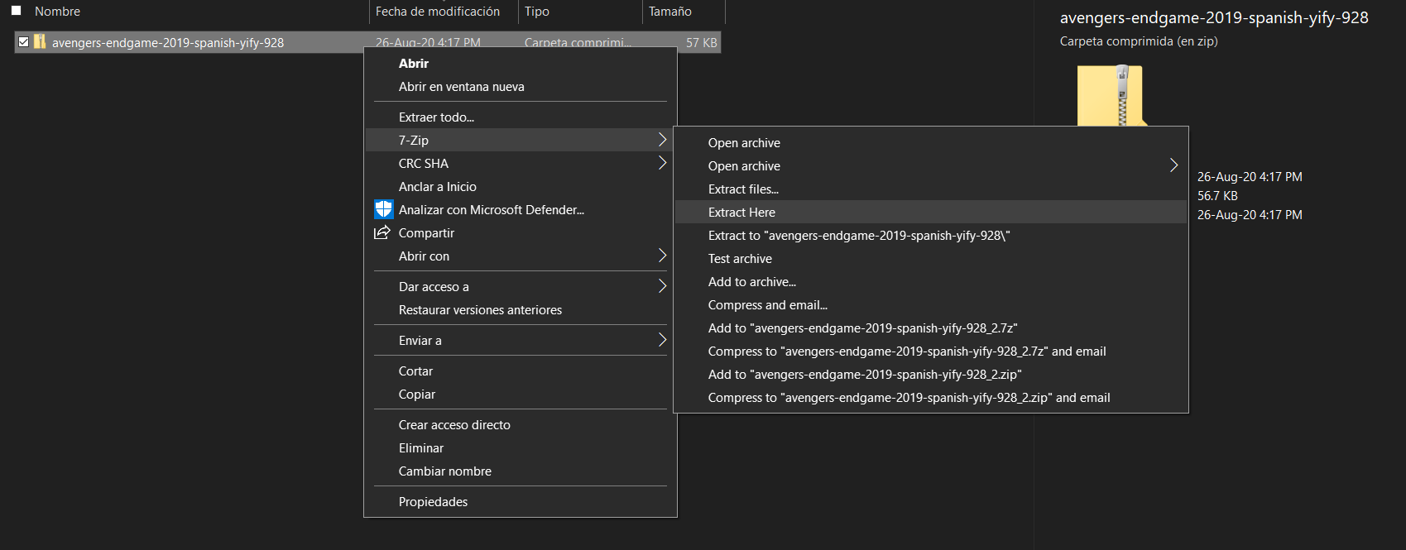Choose Extract files... in 7-Zip submenu
Screen dimensions: 1406x550
[931, 189]
